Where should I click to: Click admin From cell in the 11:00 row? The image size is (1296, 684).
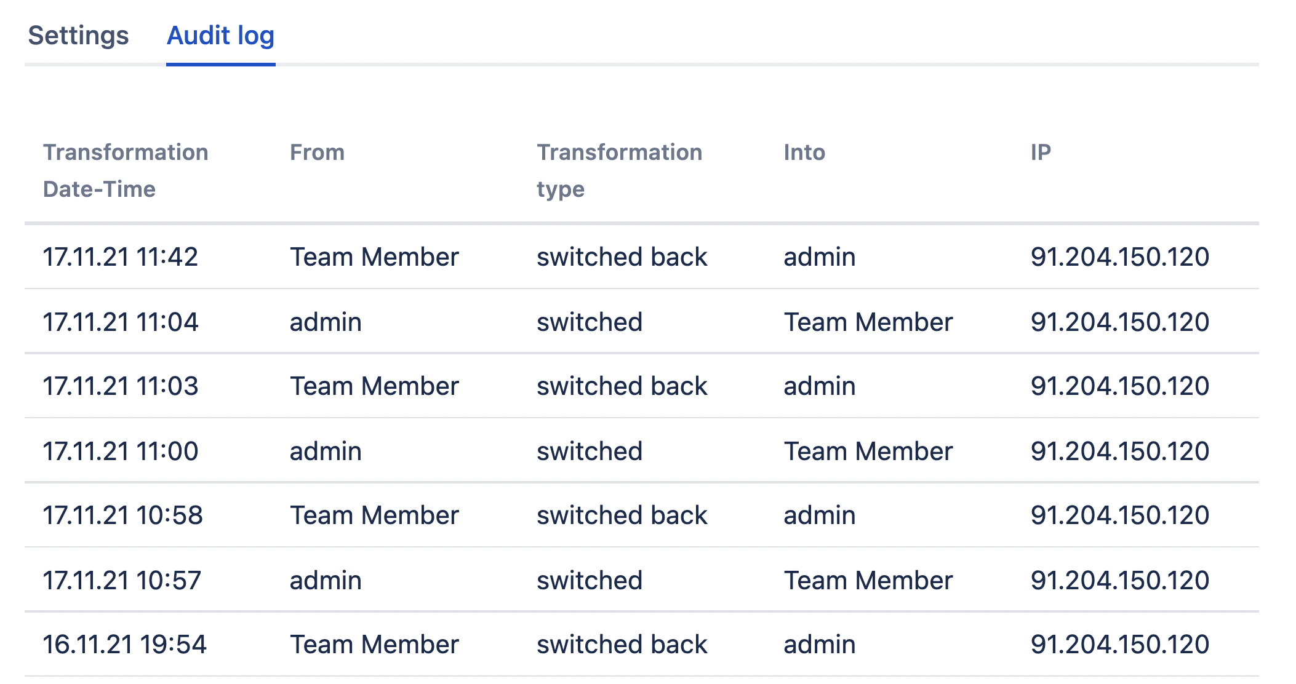coord(326,451)
